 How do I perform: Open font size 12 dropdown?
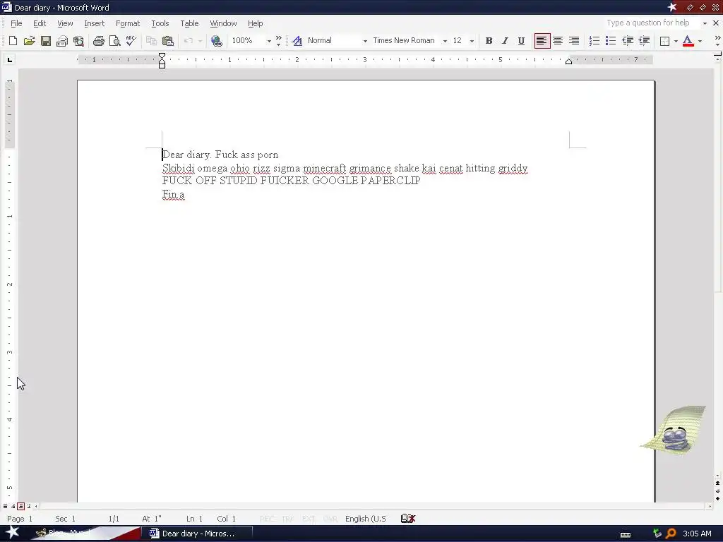point(471,41)
